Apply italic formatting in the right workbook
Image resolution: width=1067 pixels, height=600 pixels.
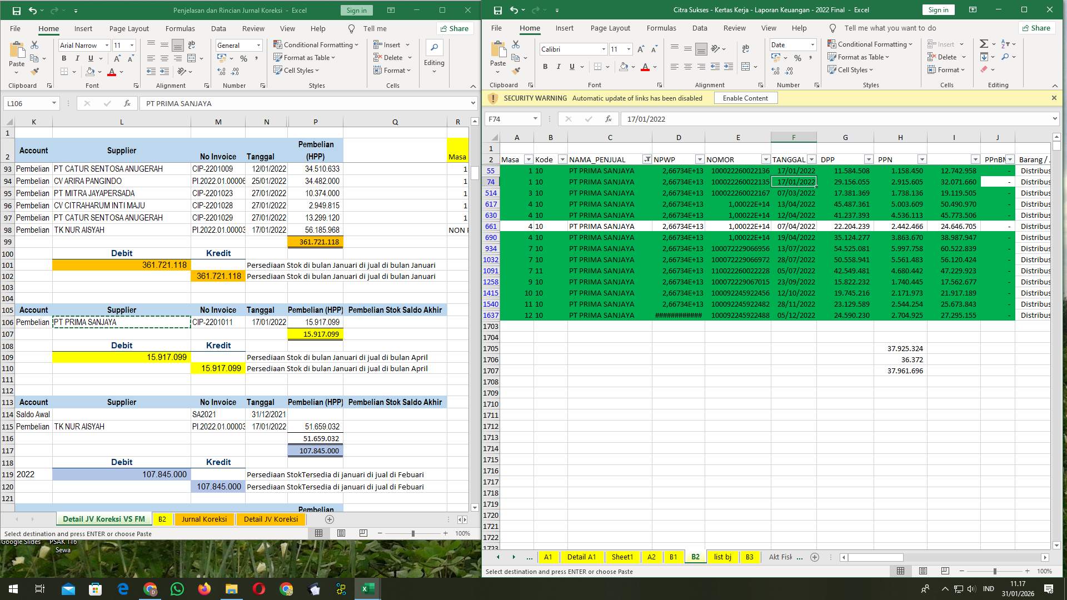tap(559, 67)
